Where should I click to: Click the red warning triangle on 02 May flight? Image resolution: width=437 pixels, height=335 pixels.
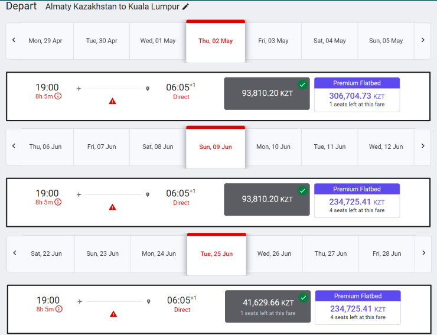[112, 101]
